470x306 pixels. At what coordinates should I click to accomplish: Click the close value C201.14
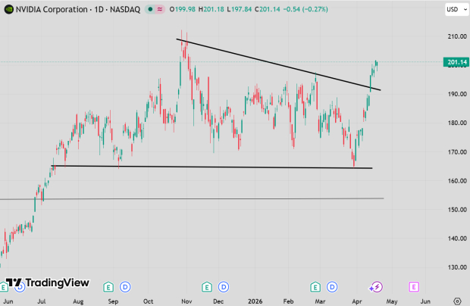click(268, 9)
